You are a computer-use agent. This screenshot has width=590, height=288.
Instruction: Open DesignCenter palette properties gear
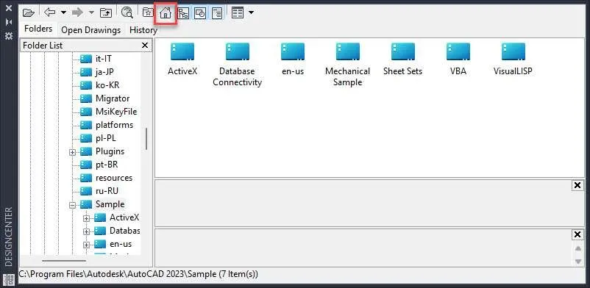8,36
